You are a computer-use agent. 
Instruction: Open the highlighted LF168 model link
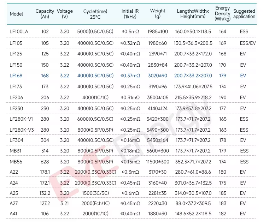[x=16, y=76]
